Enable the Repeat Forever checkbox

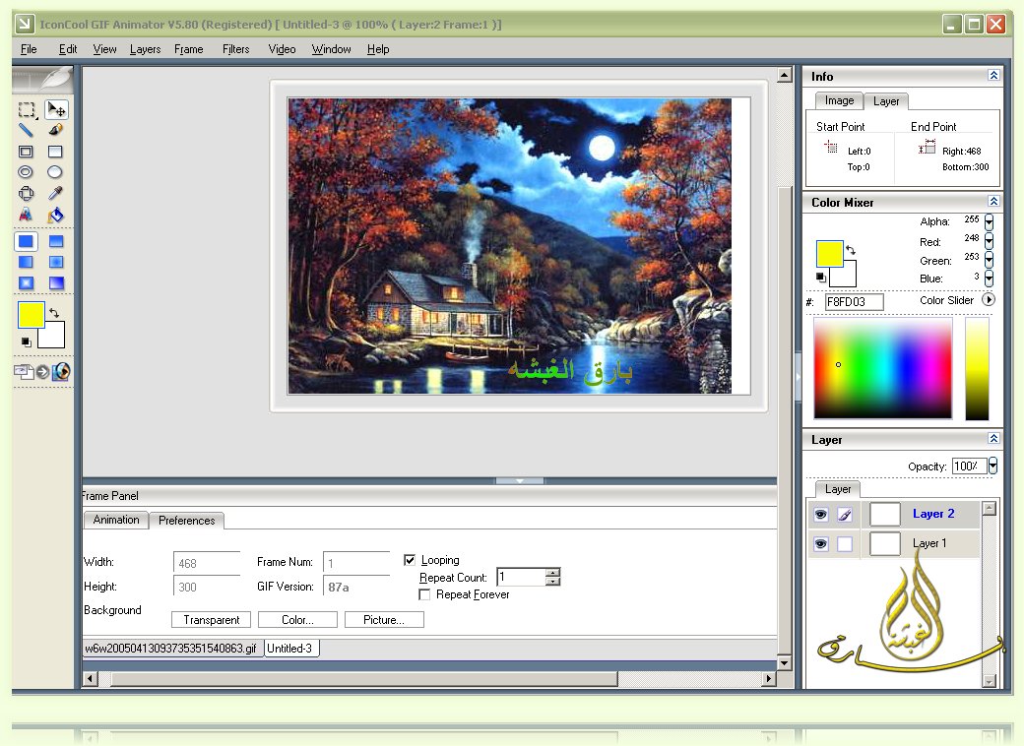tap(424, 594)
